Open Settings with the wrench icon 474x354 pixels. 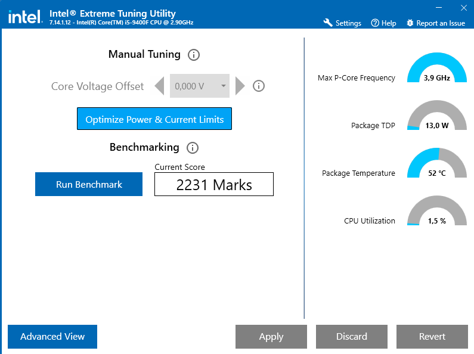328,23
